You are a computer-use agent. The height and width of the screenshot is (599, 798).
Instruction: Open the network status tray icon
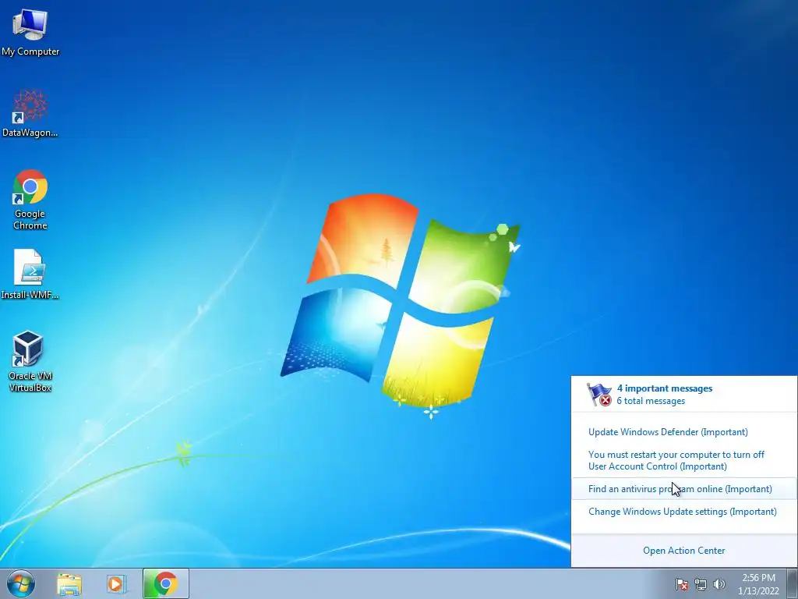(701, 584)
